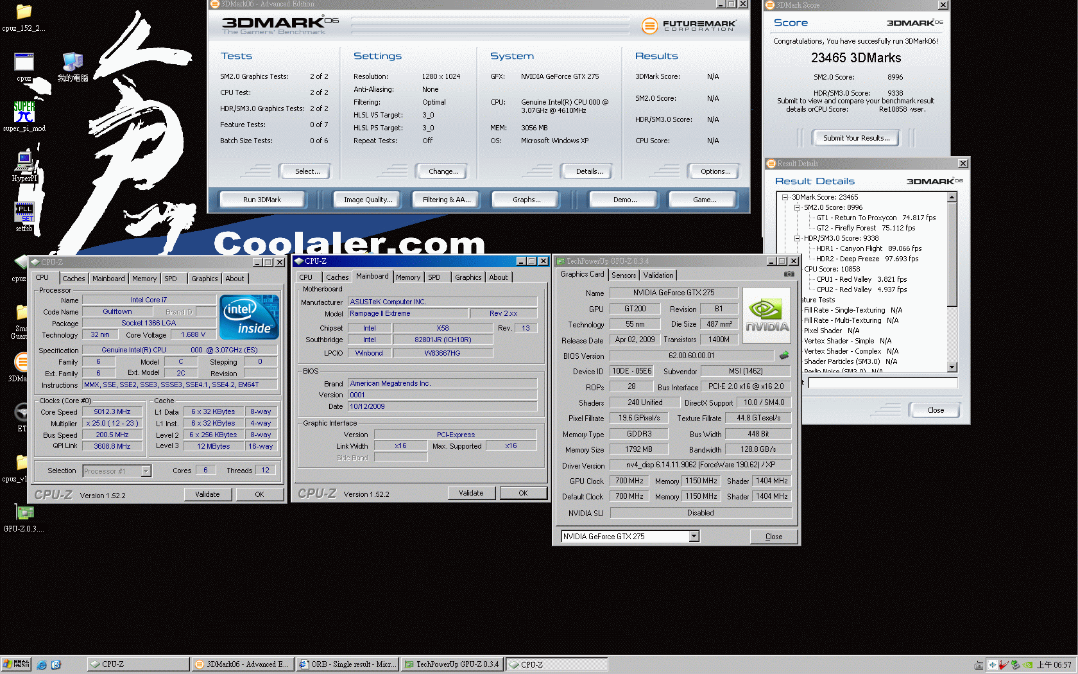Open the on-screen keyboard language bar icon
Screen dimensions: 1078x674
coord(979,665)
